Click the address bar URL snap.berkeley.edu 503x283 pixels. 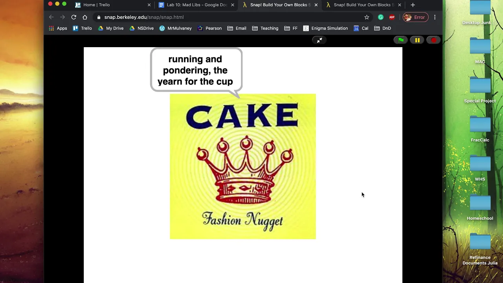[x=144, y=17]
